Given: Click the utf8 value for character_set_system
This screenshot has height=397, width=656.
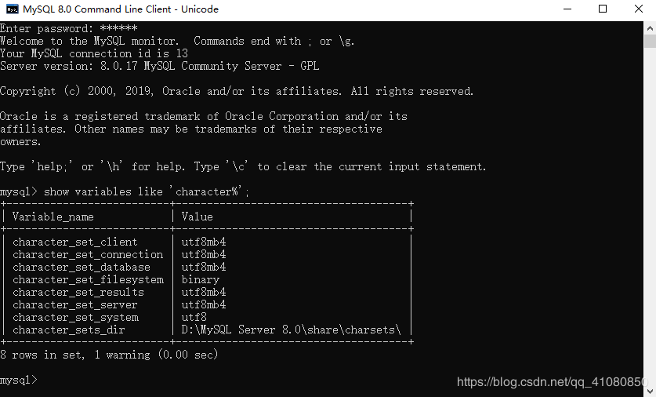Looking at the screenshot, I should (x=194, y=317).
